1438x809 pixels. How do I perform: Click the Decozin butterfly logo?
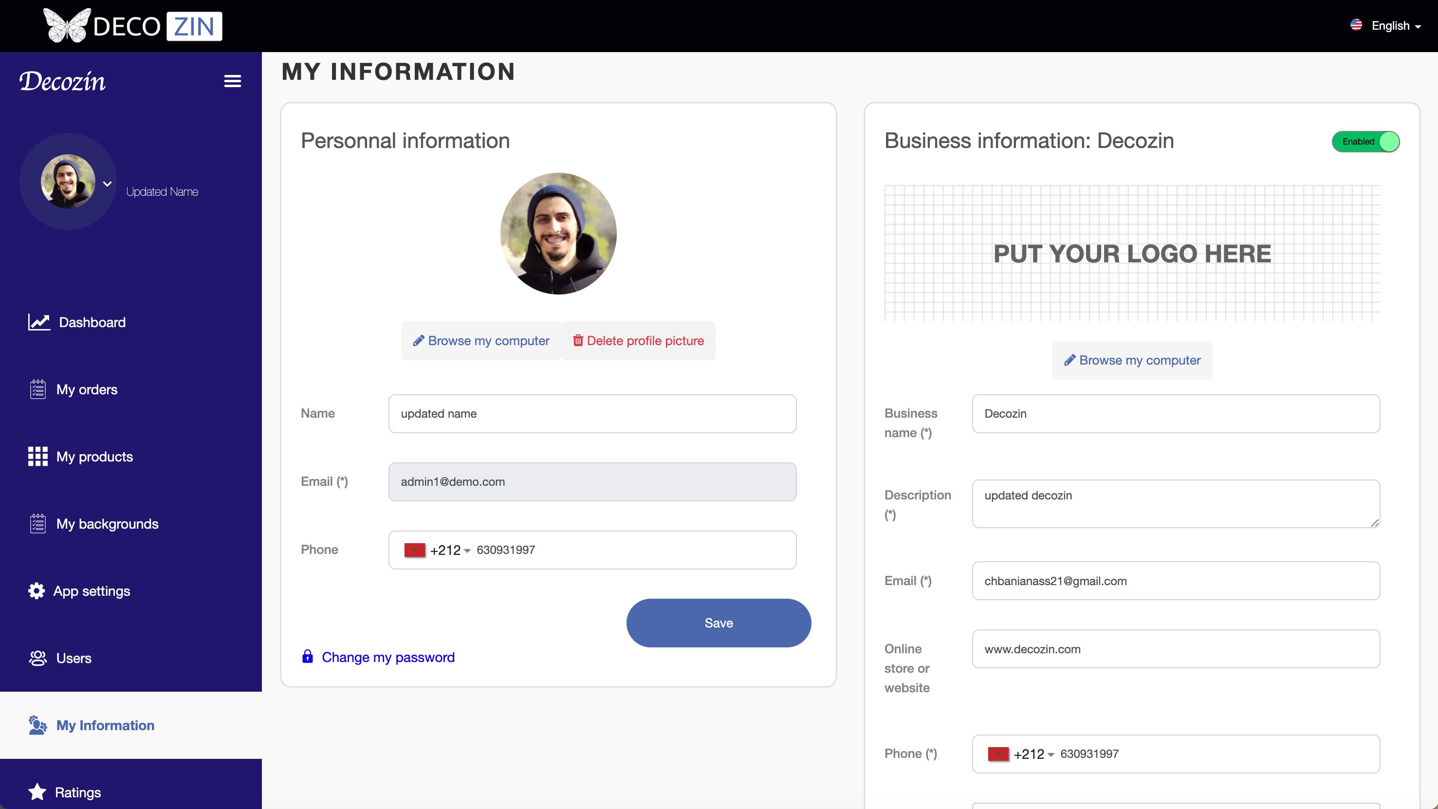pyautogui.click(x=67, y=26)
